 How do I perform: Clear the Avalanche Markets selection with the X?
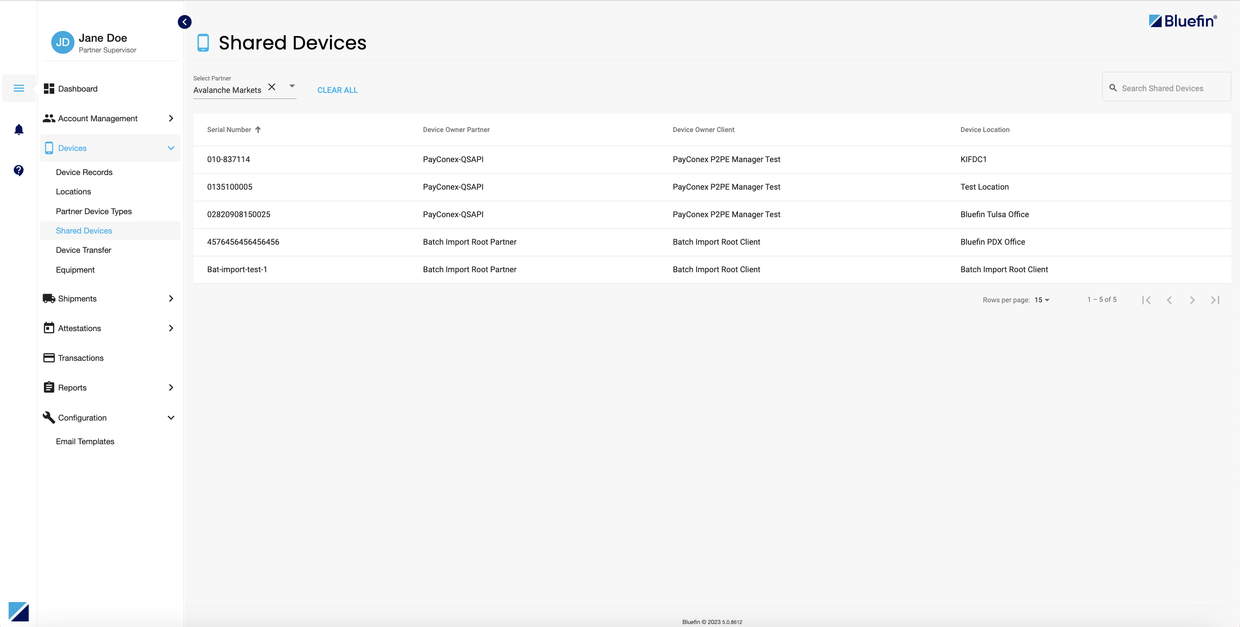272,87
